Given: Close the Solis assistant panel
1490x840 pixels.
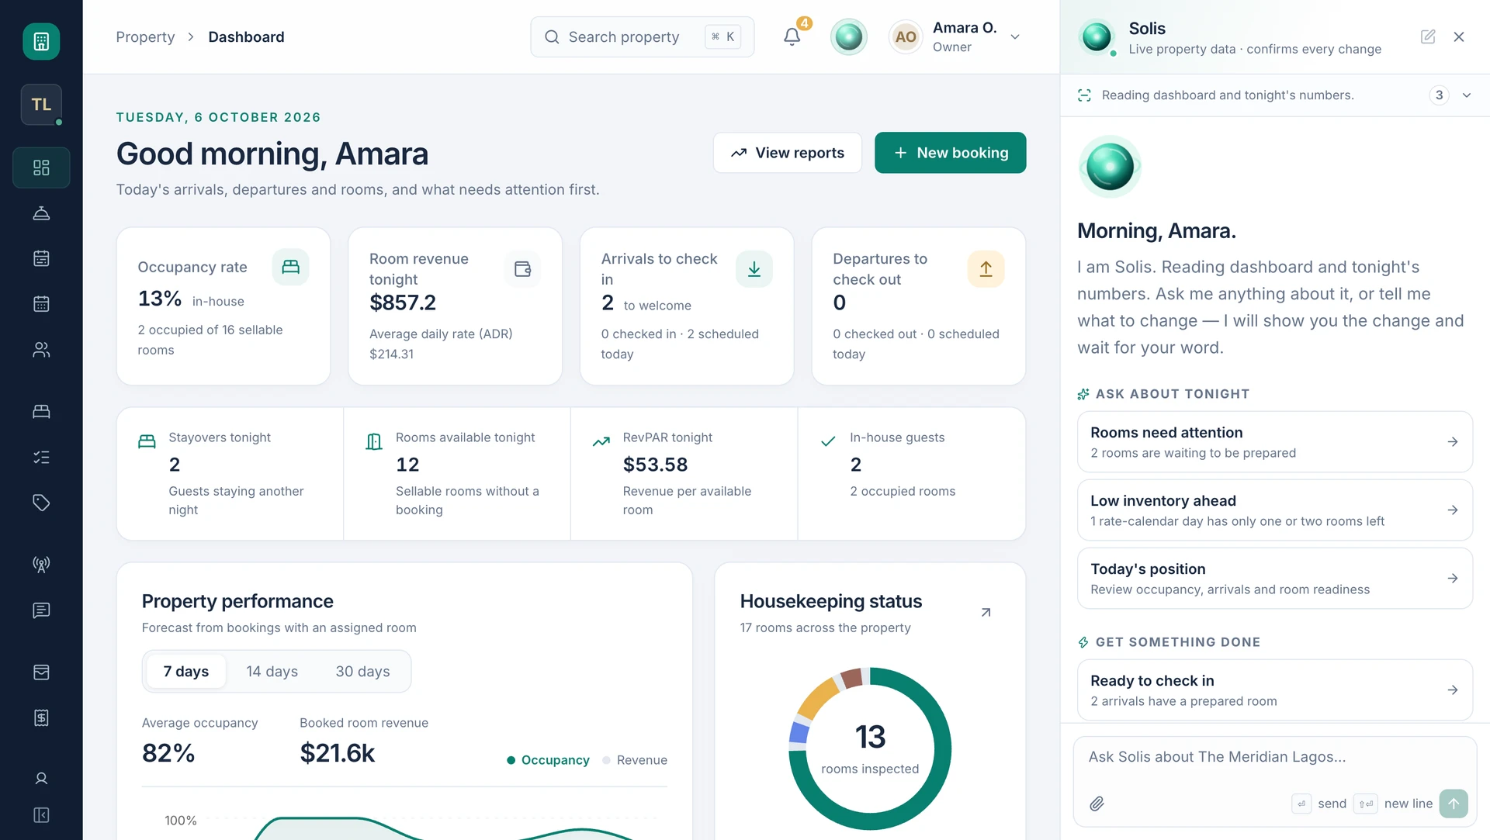Looking at the screenshot, I should tap(1459, 36).
